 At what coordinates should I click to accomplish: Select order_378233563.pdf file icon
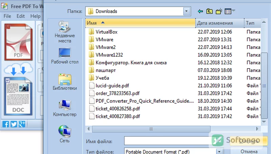(92, 93)
